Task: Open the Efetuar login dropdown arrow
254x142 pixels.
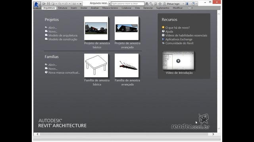Action: point(183,4)
